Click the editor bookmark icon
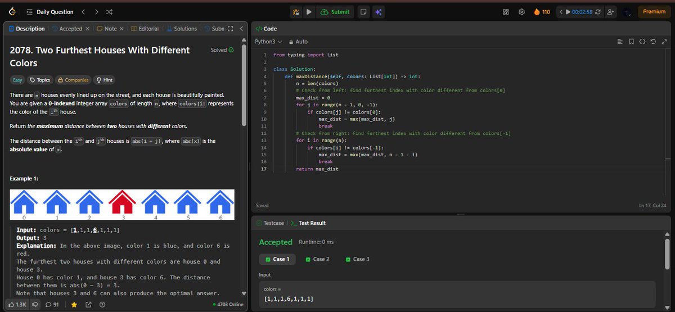Viewport: 675px width, 312px height. 632,42
